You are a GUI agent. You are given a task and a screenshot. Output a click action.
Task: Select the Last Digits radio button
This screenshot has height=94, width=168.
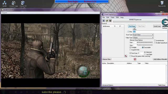[145, 55]
